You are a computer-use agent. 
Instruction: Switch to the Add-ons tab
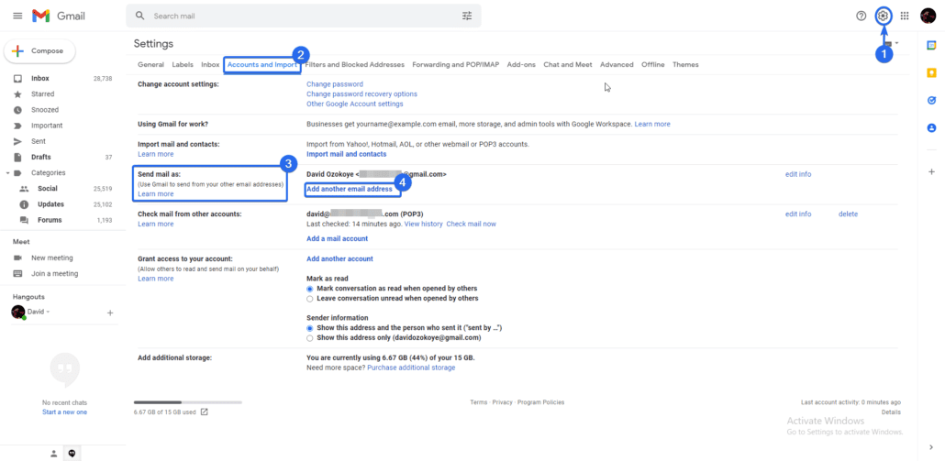(x=521, y=64)
